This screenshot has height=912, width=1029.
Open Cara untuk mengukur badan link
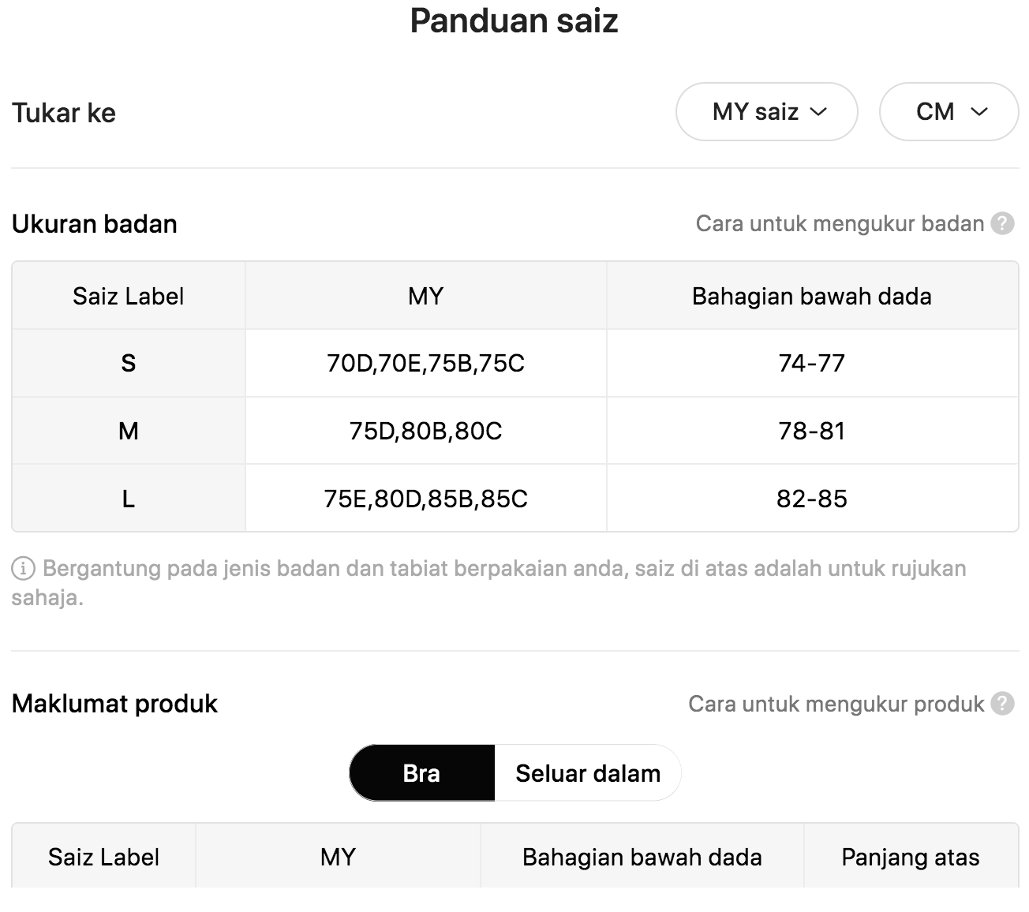[840, 224]
